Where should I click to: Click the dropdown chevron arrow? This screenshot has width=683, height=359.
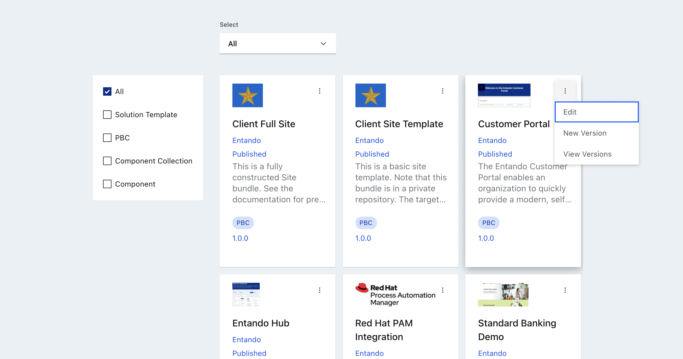pyautogui.click(x=323, y=43)
